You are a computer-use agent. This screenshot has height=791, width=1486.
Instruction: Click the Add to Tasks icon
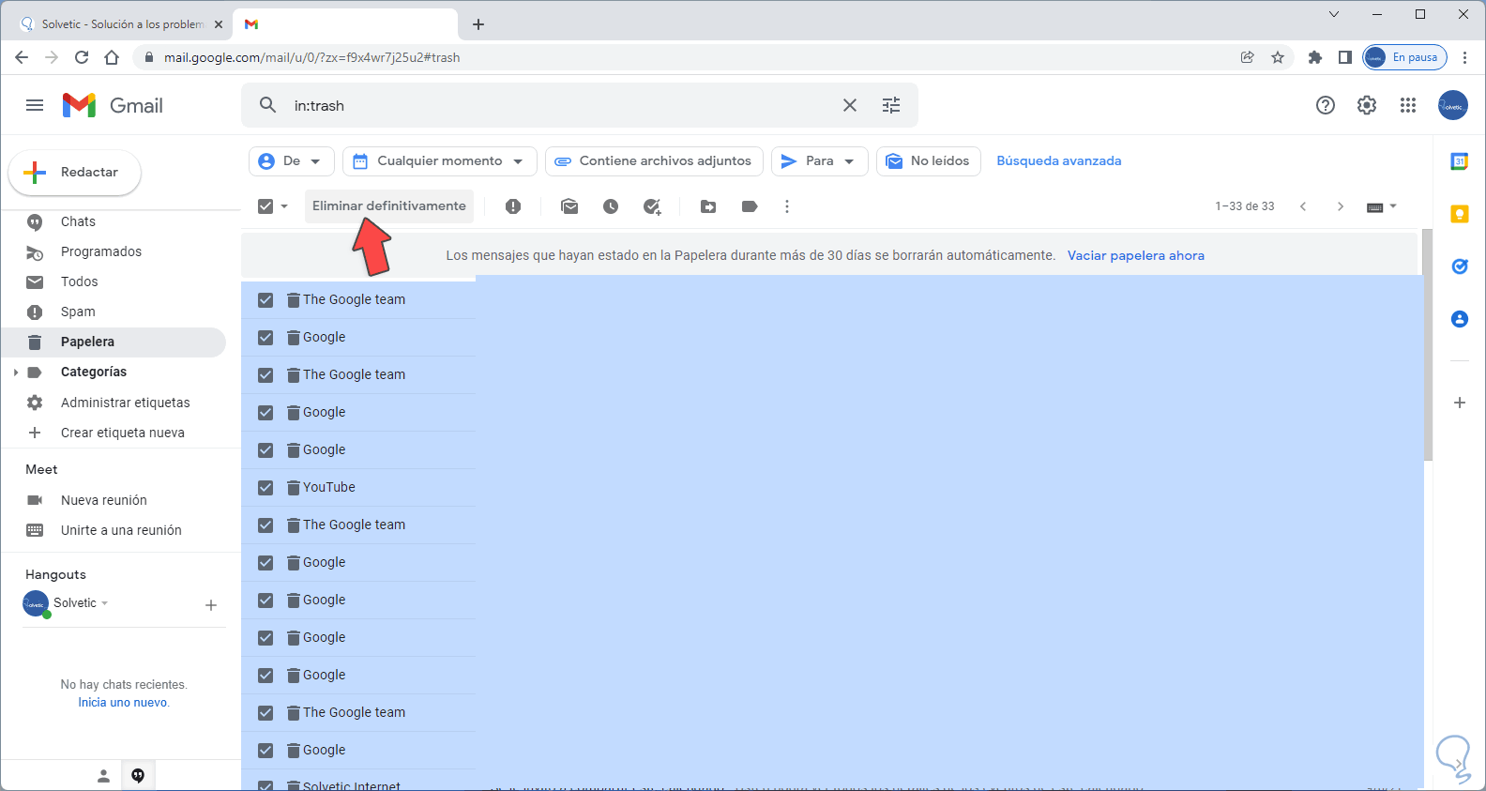click(x=652, y=206)
